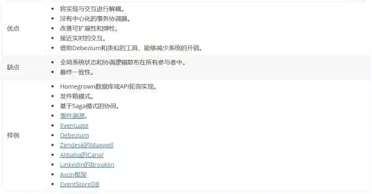Click the text 基于Saga模式的协同
This screenshot has height=194, width=372.
[x=90, y=106]
